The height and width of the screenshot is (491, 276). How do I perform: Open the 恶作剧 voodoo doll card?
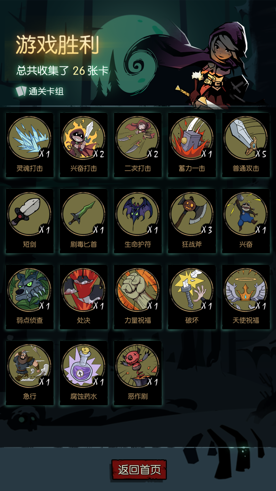pyautogui.click(x=138, y=373)
